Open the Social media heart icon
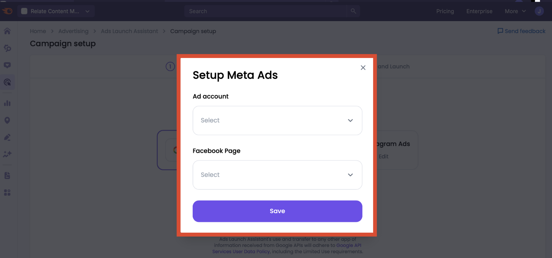 tap(7, 65)
